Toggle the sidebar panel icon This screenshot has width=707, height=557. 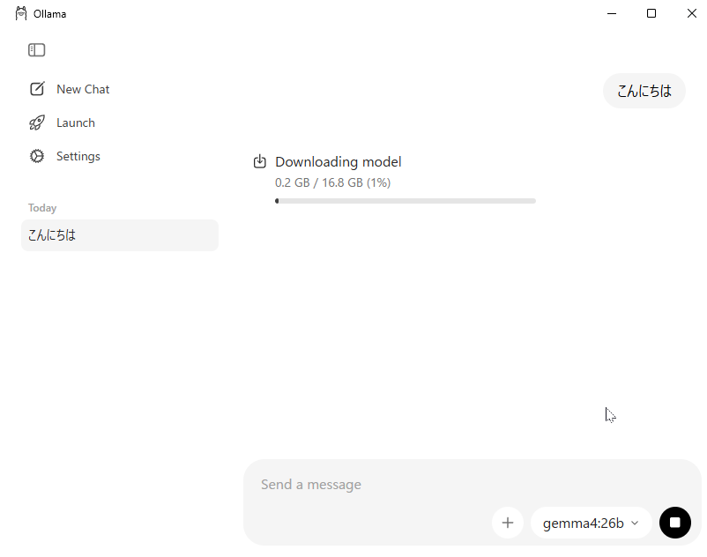click(x=36, y=50)
